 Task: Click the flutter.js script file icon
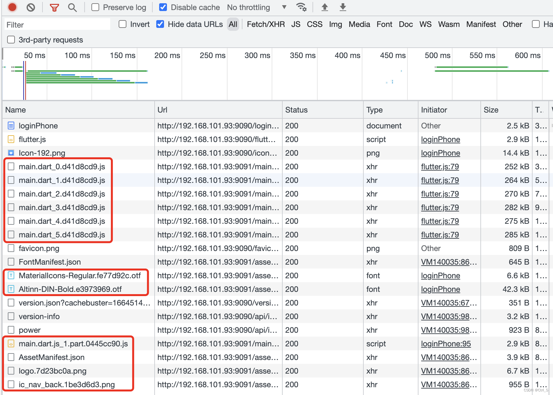(x=11, y=139)
